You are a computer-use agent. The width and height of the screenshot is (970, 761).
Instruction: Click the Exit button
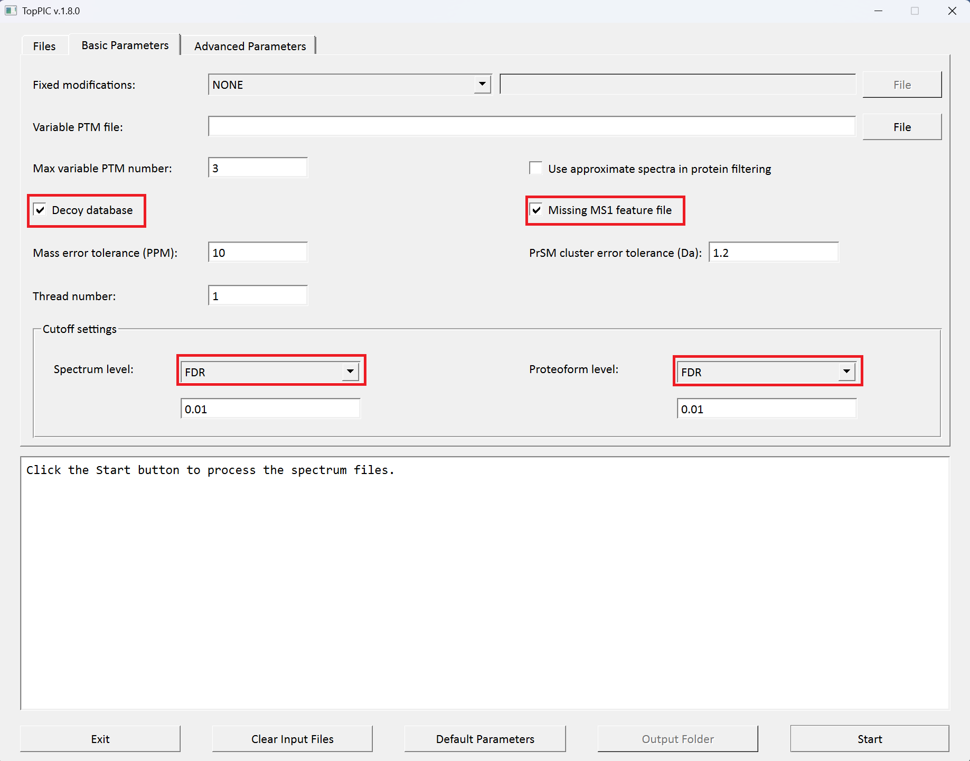100,739
